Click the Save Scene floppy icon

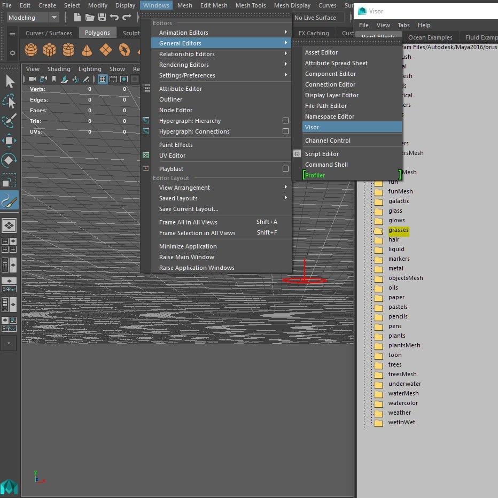pyautogui.click(x=102, y=17)
